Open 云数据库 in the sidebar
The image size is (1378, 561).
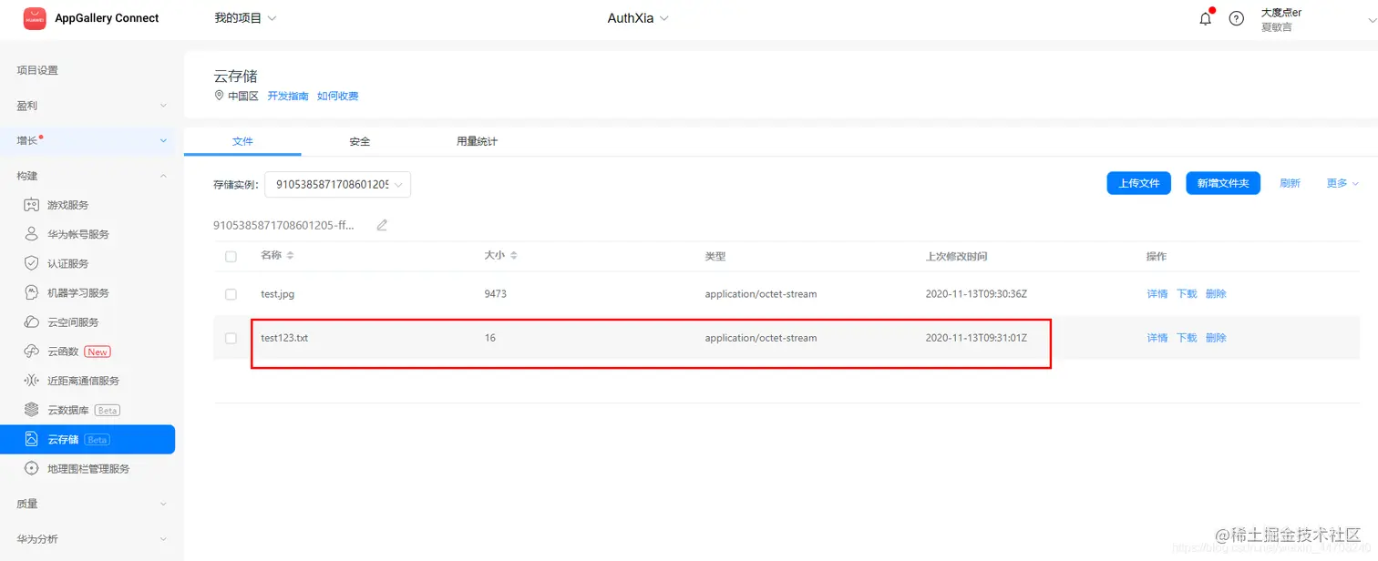(68, 410)
